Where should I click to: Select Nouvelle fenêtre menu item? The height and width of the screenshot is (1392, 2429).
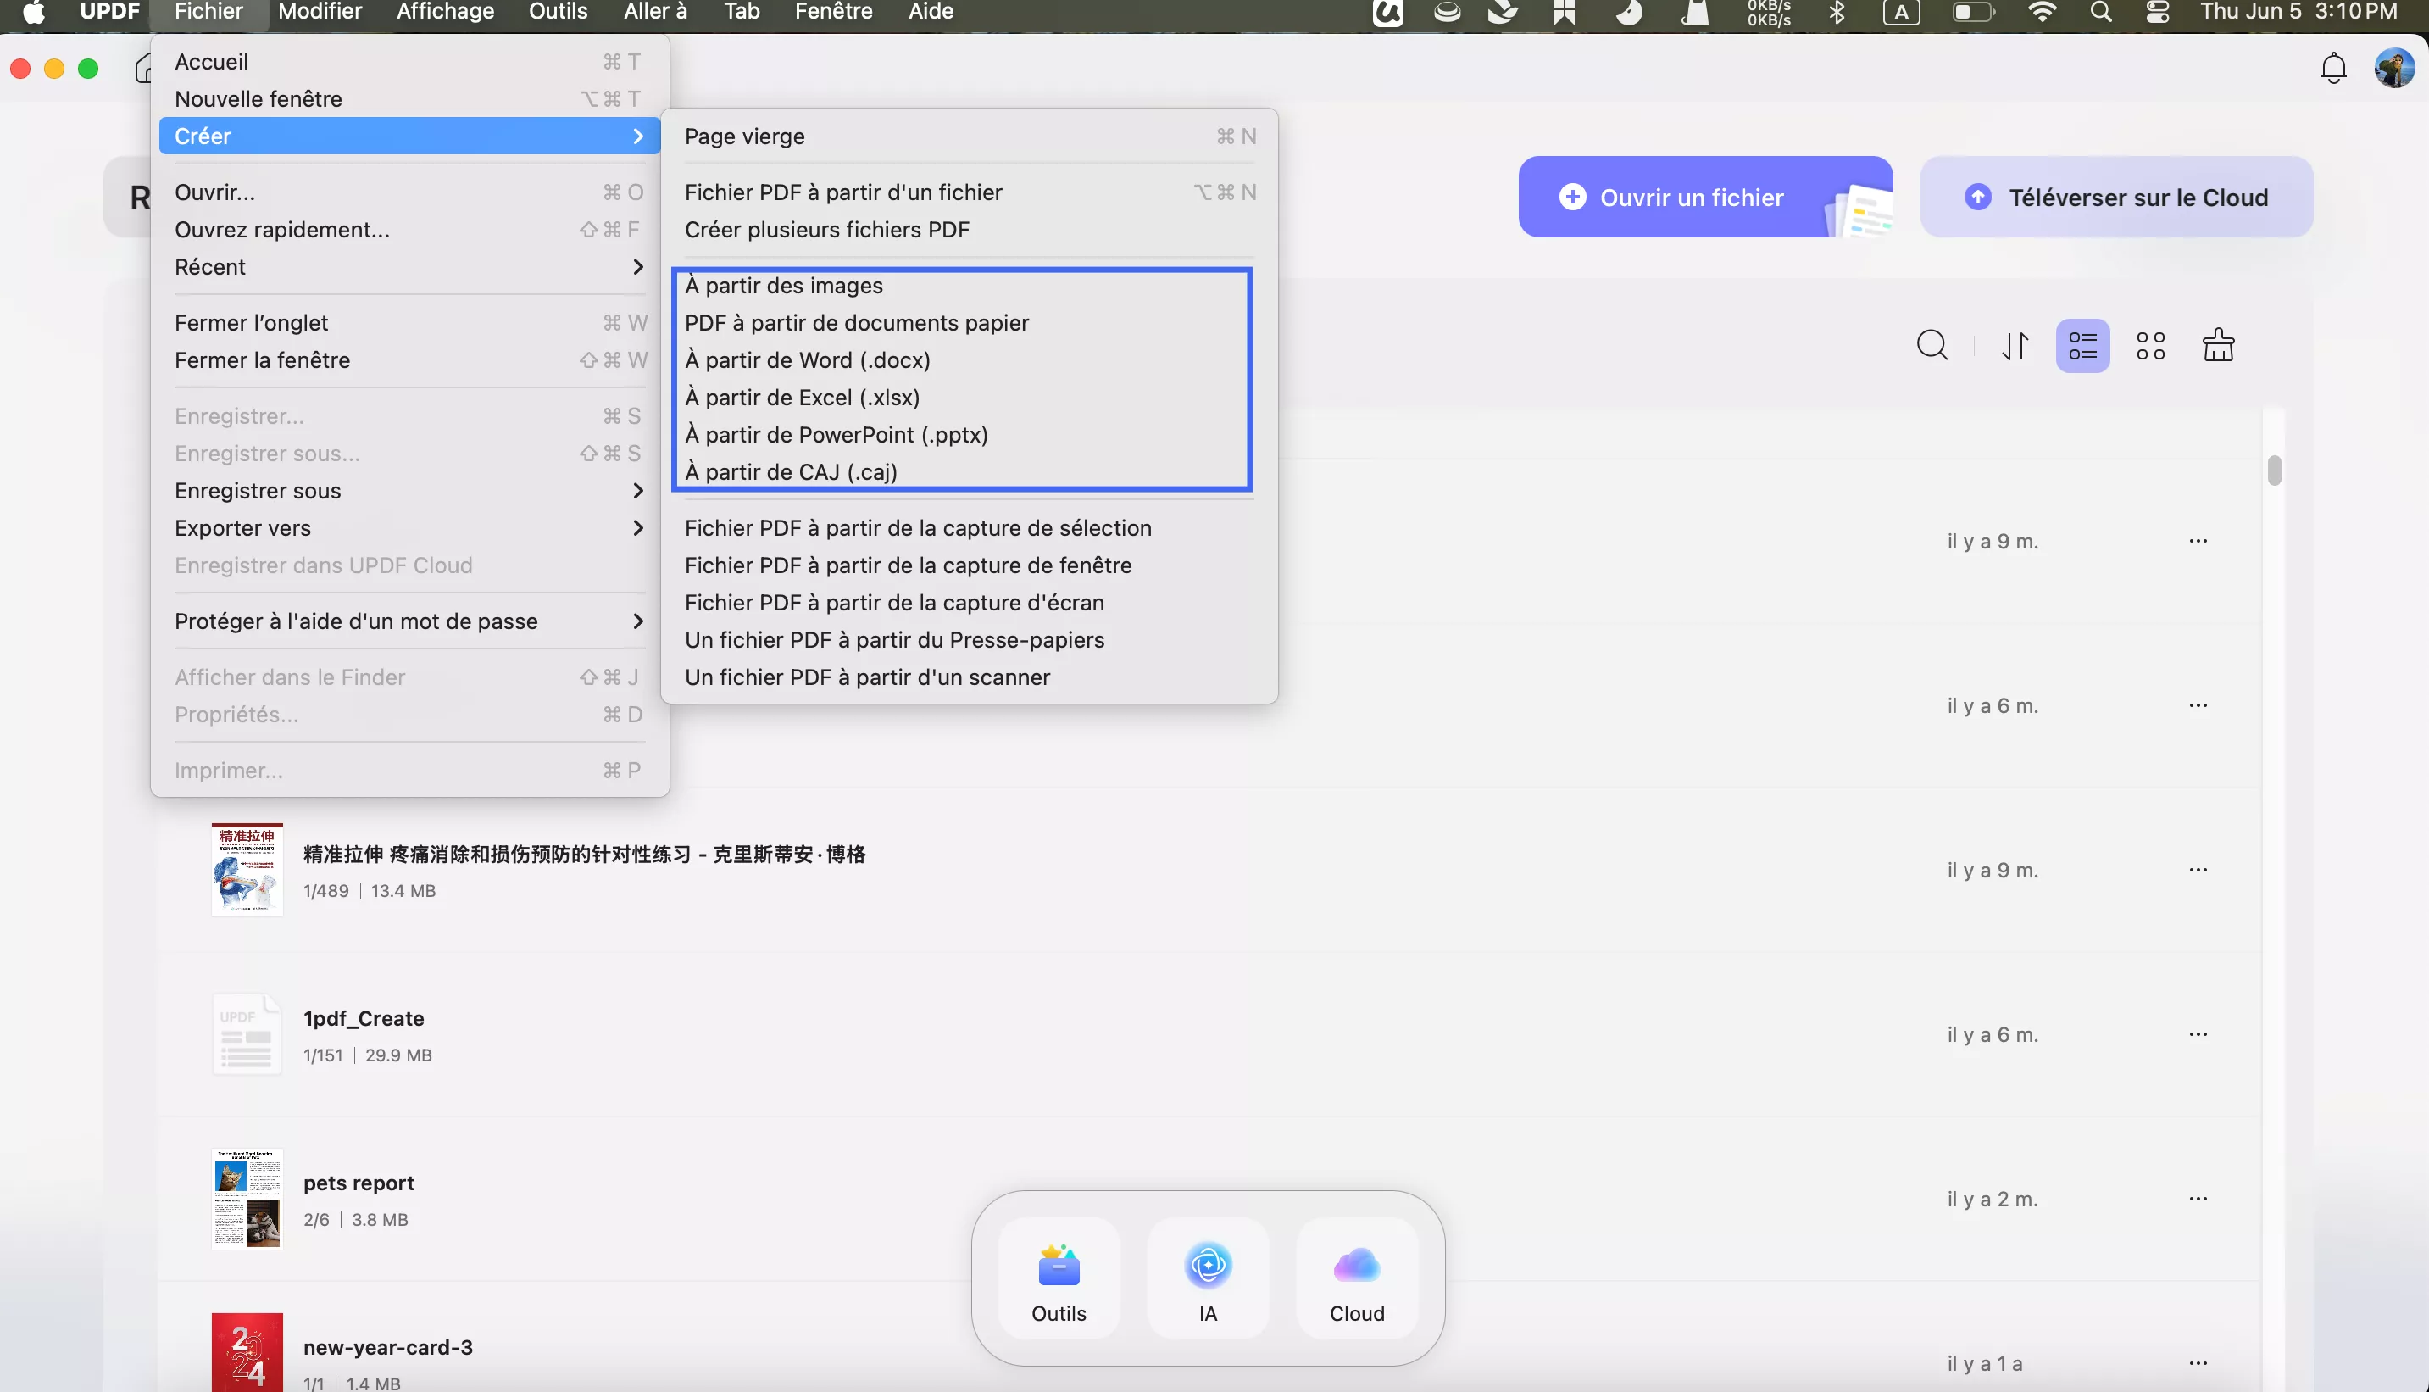[409, 98]
